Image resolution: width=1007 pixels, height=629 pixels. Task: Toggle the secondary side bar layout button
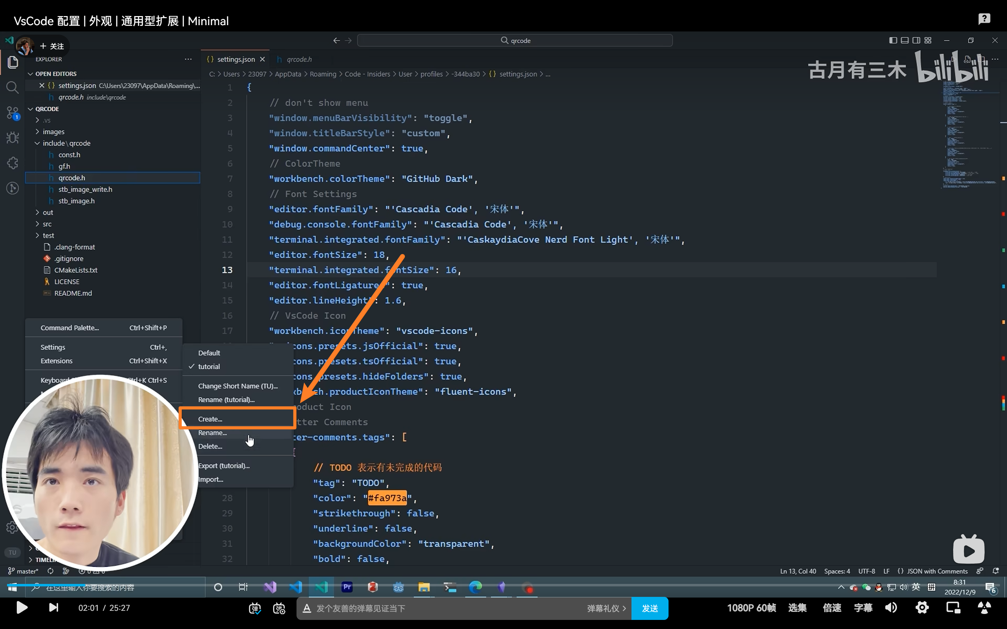point(916,40)
